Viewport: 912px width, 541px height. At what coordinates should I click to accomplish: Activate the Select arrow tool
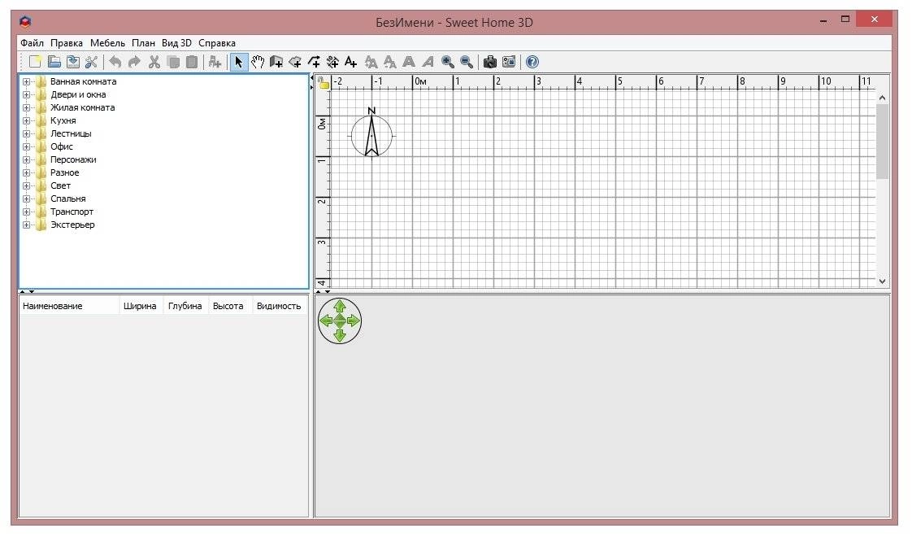click(238, 62)
